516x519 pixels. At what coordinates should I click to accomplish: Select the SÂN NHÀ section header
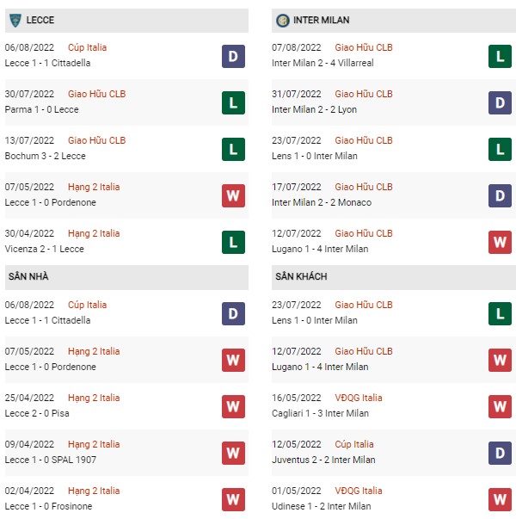click(126, 277)
